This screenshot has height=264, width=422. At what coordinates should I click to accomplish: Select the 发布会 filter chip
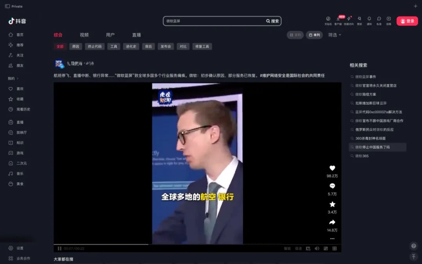click(166, 46)
